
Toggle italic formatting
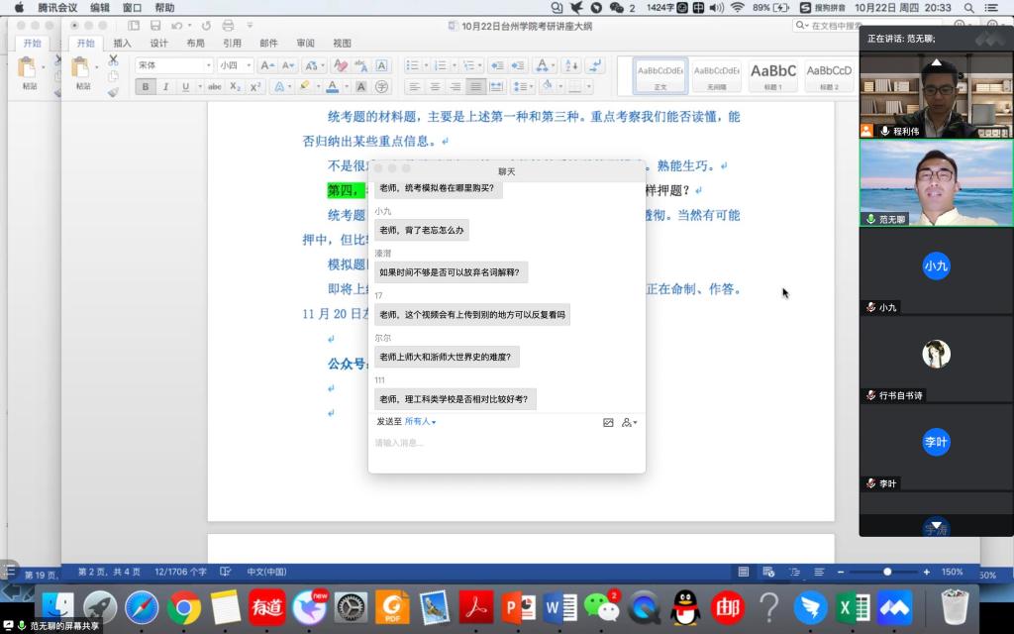(165, 87)
